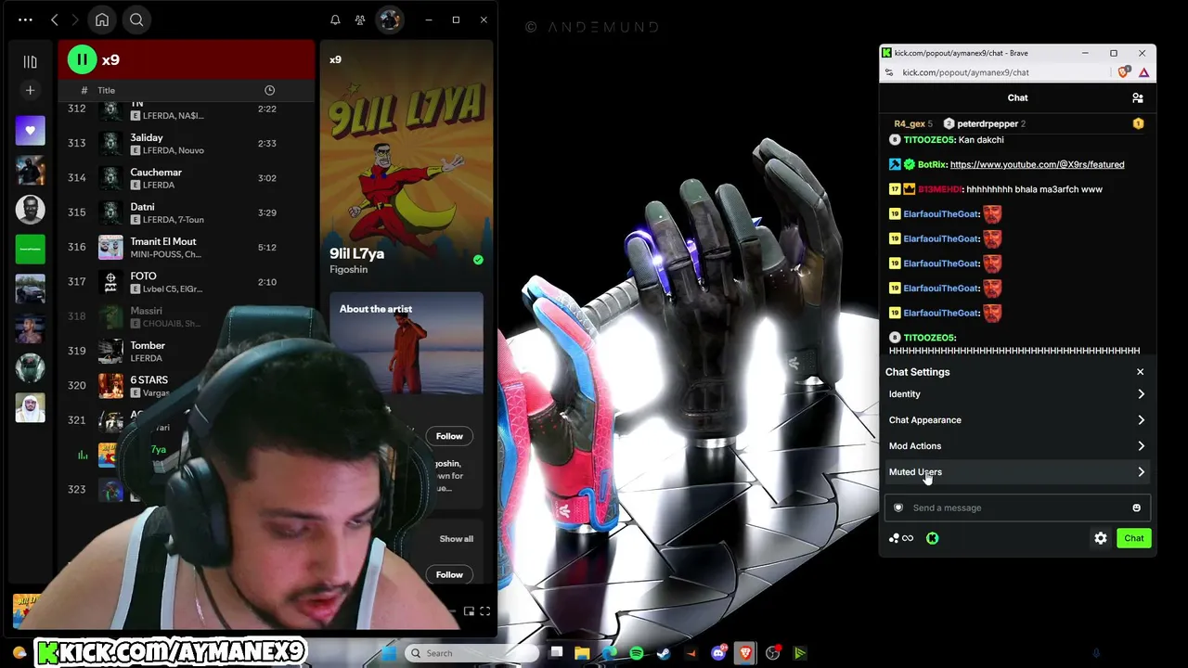Send message with green Chat button
The height and width of the screenshot is (668, 1188).
[1133, 538]
